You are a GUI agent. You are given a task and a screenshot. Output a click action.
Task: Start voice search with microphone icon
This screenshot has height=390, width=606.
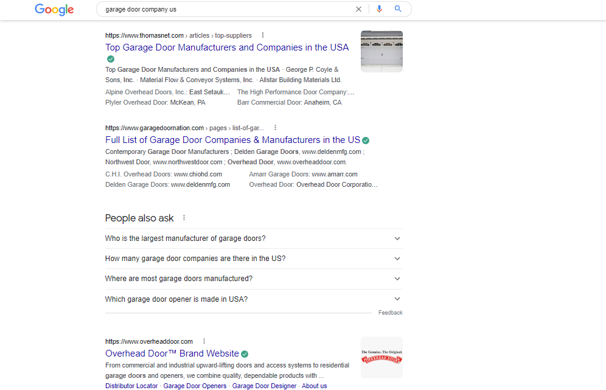click(x=379, y=9)
